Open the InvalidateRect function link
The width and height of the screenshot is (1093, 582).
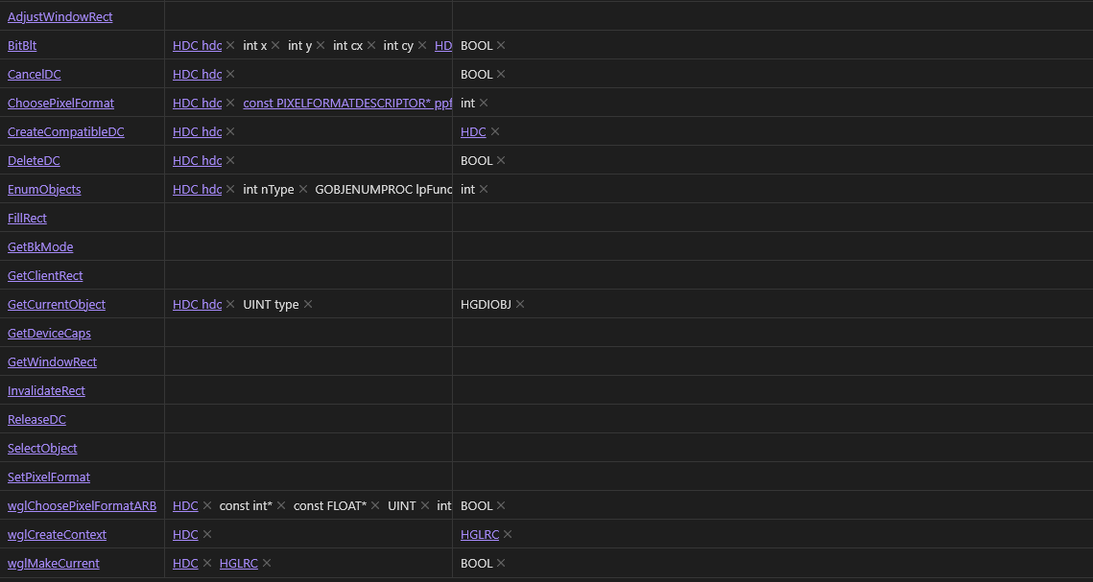(46, 390)
